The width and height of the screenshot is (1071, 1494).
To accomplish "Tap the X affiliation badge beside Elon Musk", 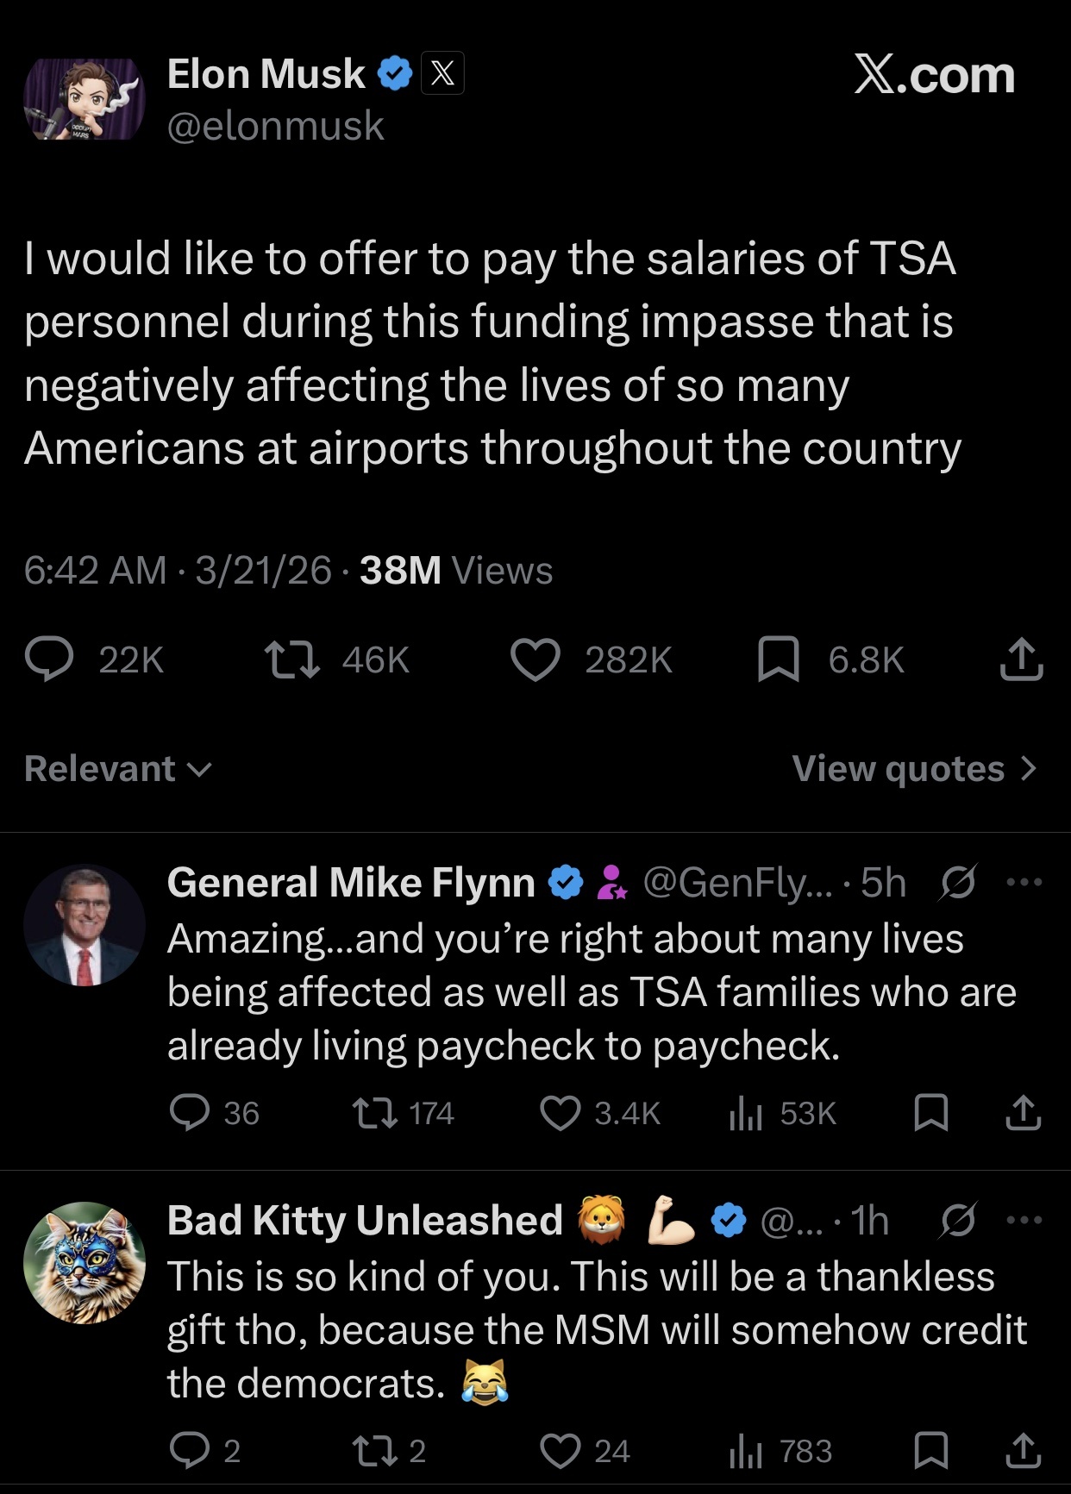I will click(442, 73).
